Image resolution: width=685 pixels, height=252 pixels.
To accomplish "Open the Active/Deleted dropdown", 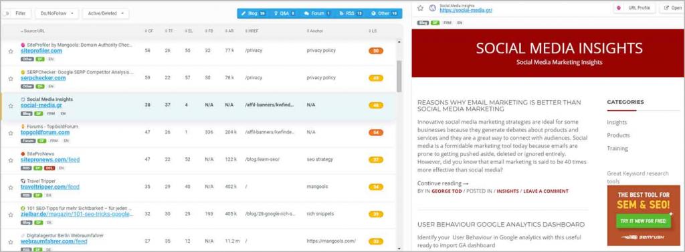I will (x=106, y=13).
